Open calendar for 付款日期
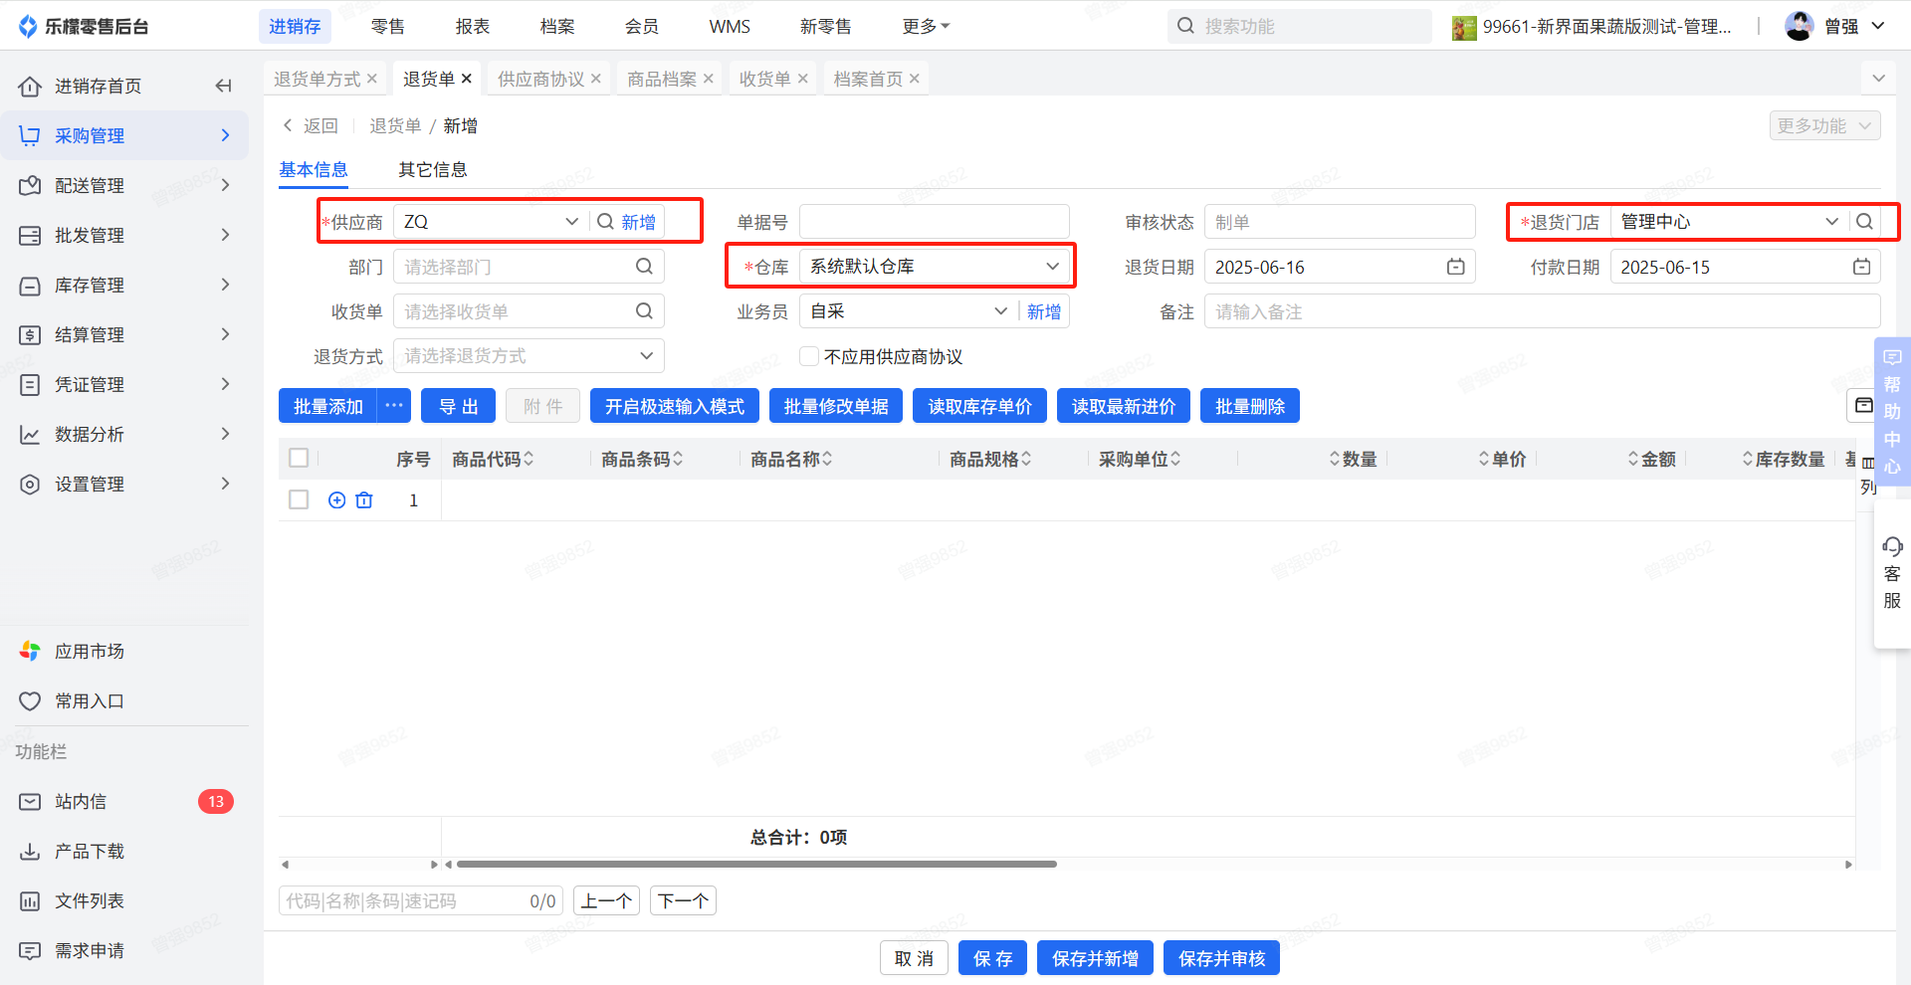The image size is (1911, 985). coord(1861,267)
